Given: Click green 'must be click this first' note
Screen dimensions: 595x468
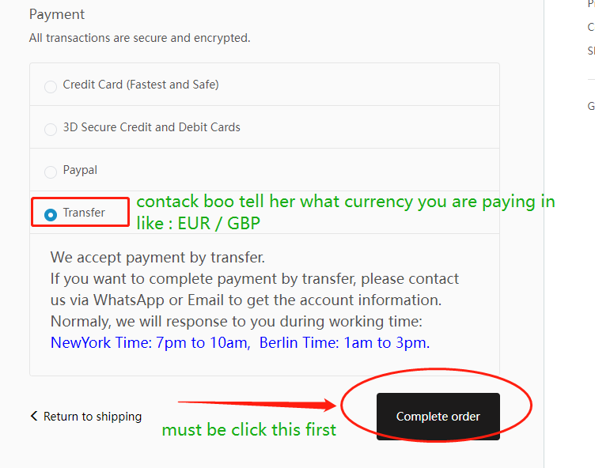Looking at the screenshot, I should [x=249, y=430].
